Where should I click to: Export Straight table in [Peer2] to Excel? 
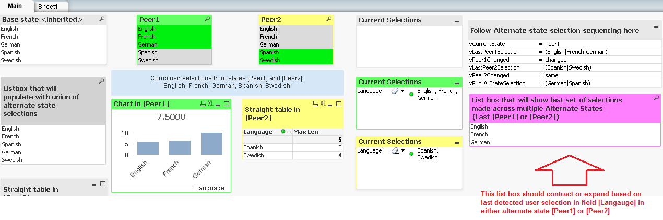click(323, 104)
